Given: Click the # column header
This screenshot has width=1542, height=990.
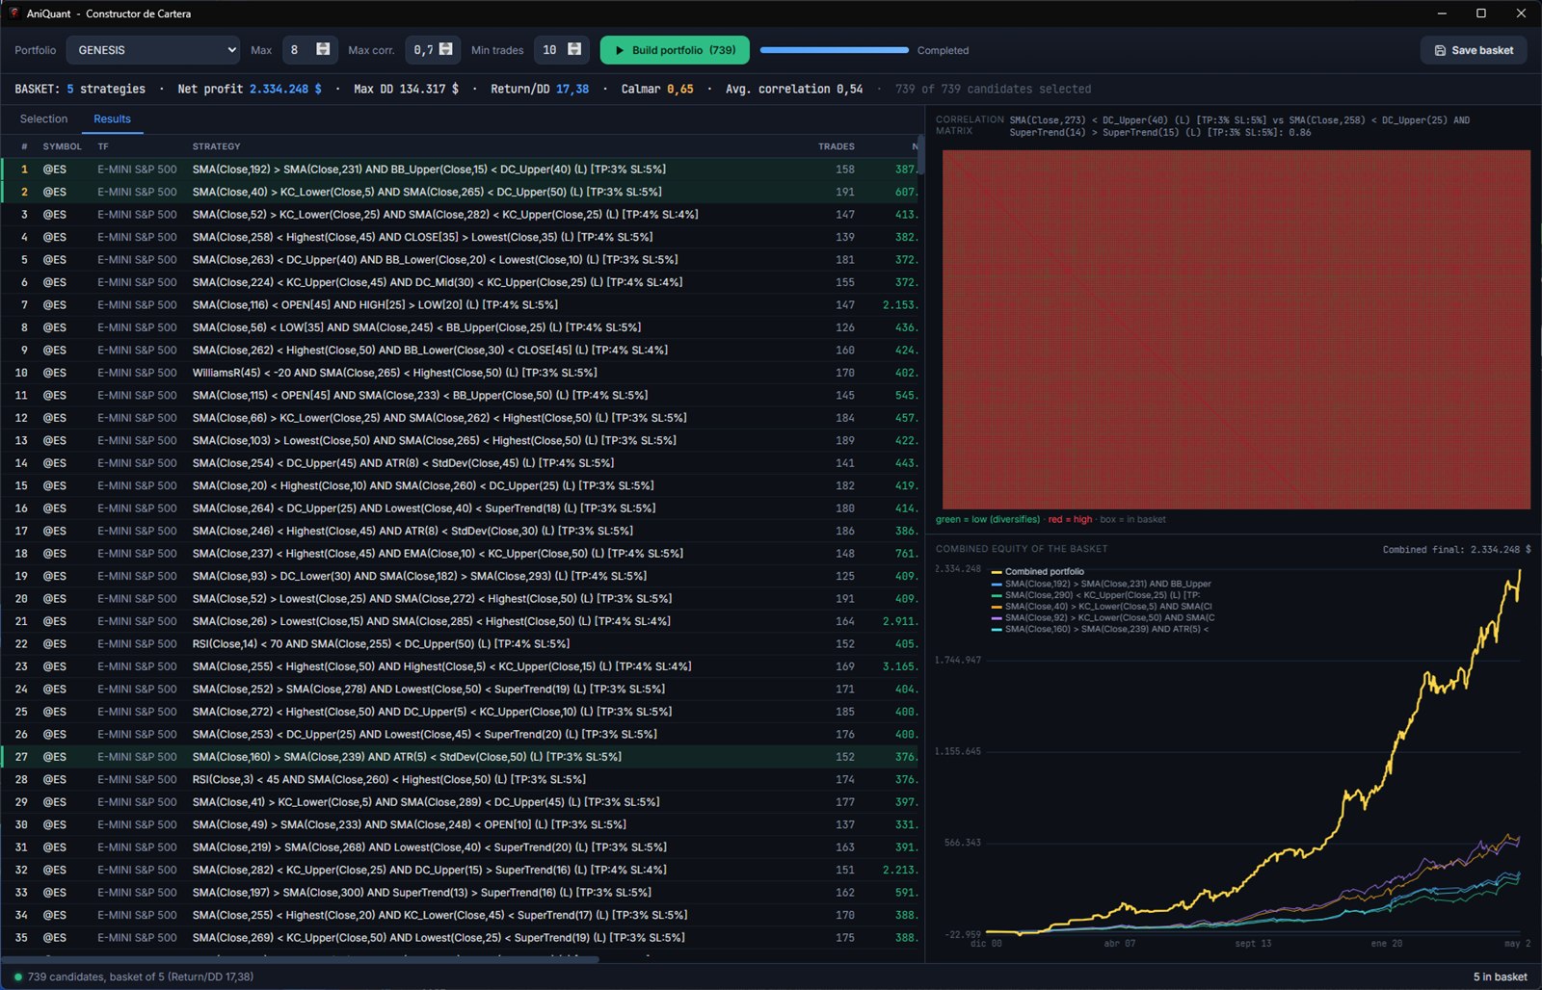Looking at the screenshot, I should click(24, 146).
